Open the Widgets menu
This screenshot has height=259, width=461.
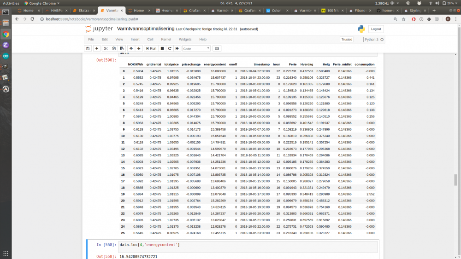point(185,39)
